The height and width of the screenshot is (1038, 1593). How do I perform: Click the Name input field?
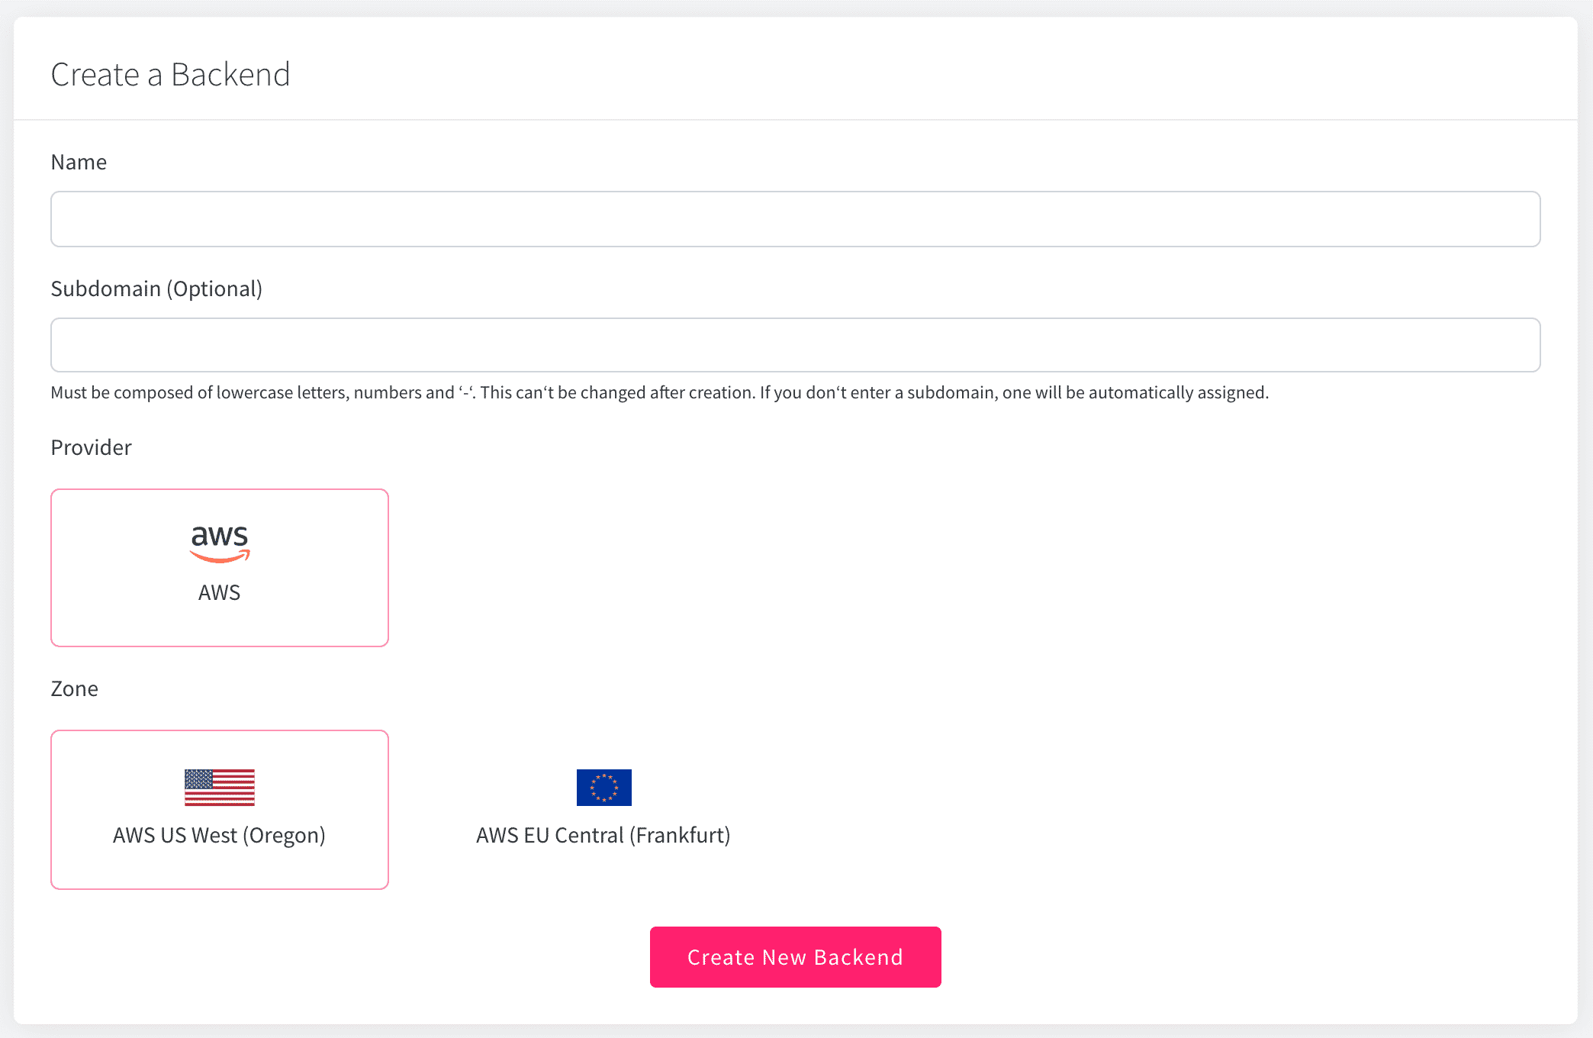pyautogui.click(x=795, y=219)
